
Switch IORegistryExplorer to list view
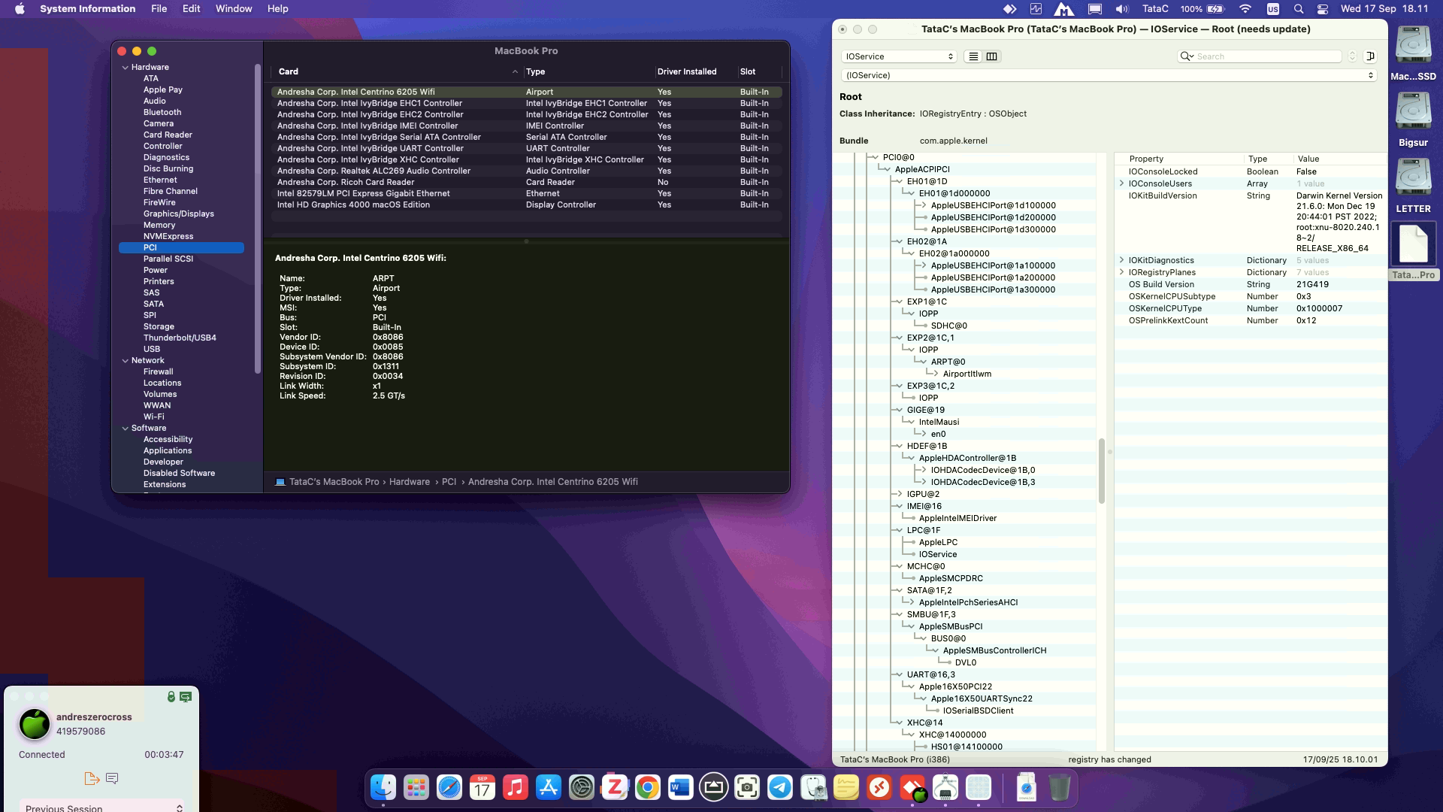tap(973, 56)
